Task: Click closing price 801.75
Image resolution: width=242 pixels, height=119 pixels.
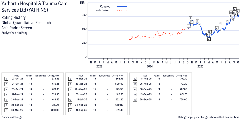Action: pos(181,94)
